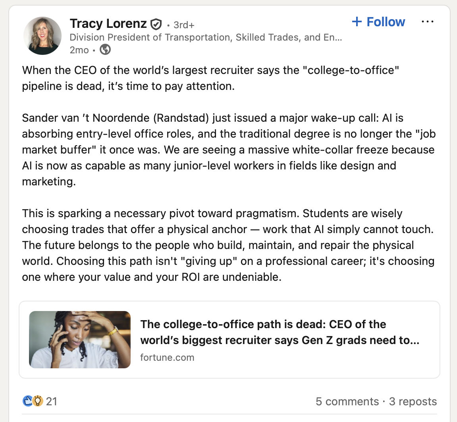Click the Tracy Lorenz author name
457x422 pixels.
108,24
